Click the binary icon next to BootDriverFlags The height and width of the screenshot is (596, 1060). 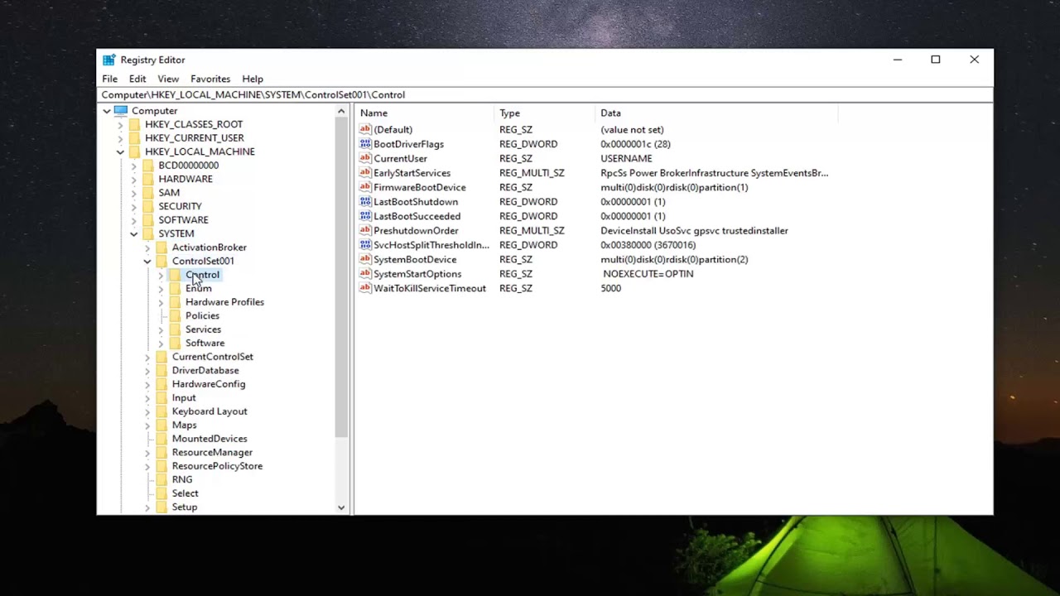coord(365,144)
